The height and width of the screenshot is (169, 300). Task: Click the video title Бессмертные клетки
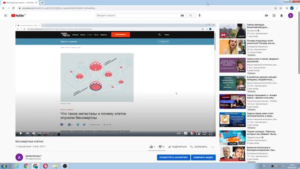click(x=29, y=141)
